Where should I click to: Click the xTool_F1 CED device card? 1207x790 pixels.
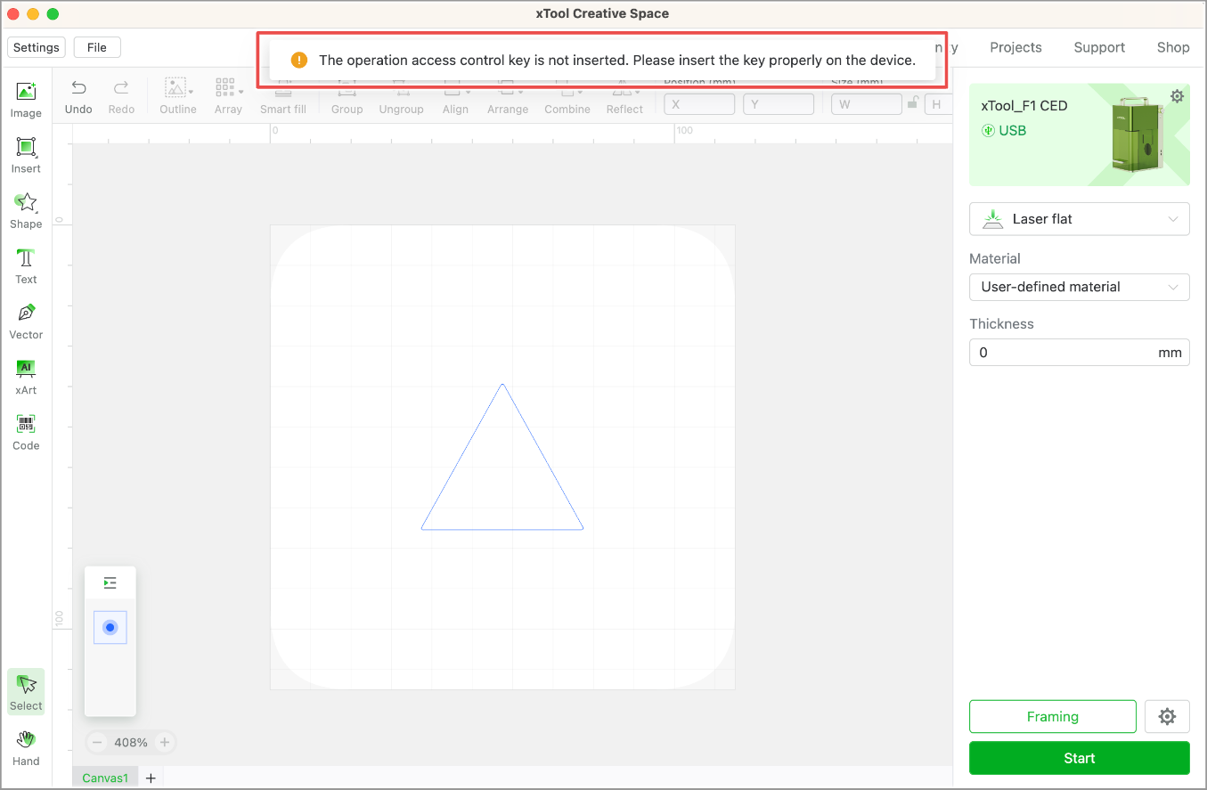(1079, 134)
